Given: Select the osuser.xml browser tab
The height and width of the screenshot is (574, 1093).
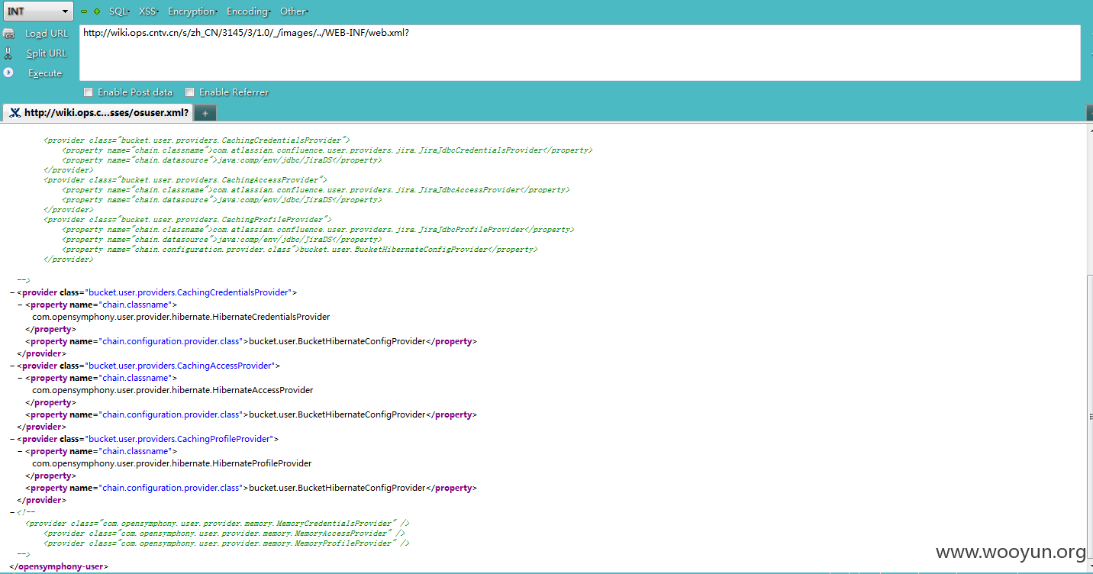Looking at the screenshot, I should (x=98, y=113).
